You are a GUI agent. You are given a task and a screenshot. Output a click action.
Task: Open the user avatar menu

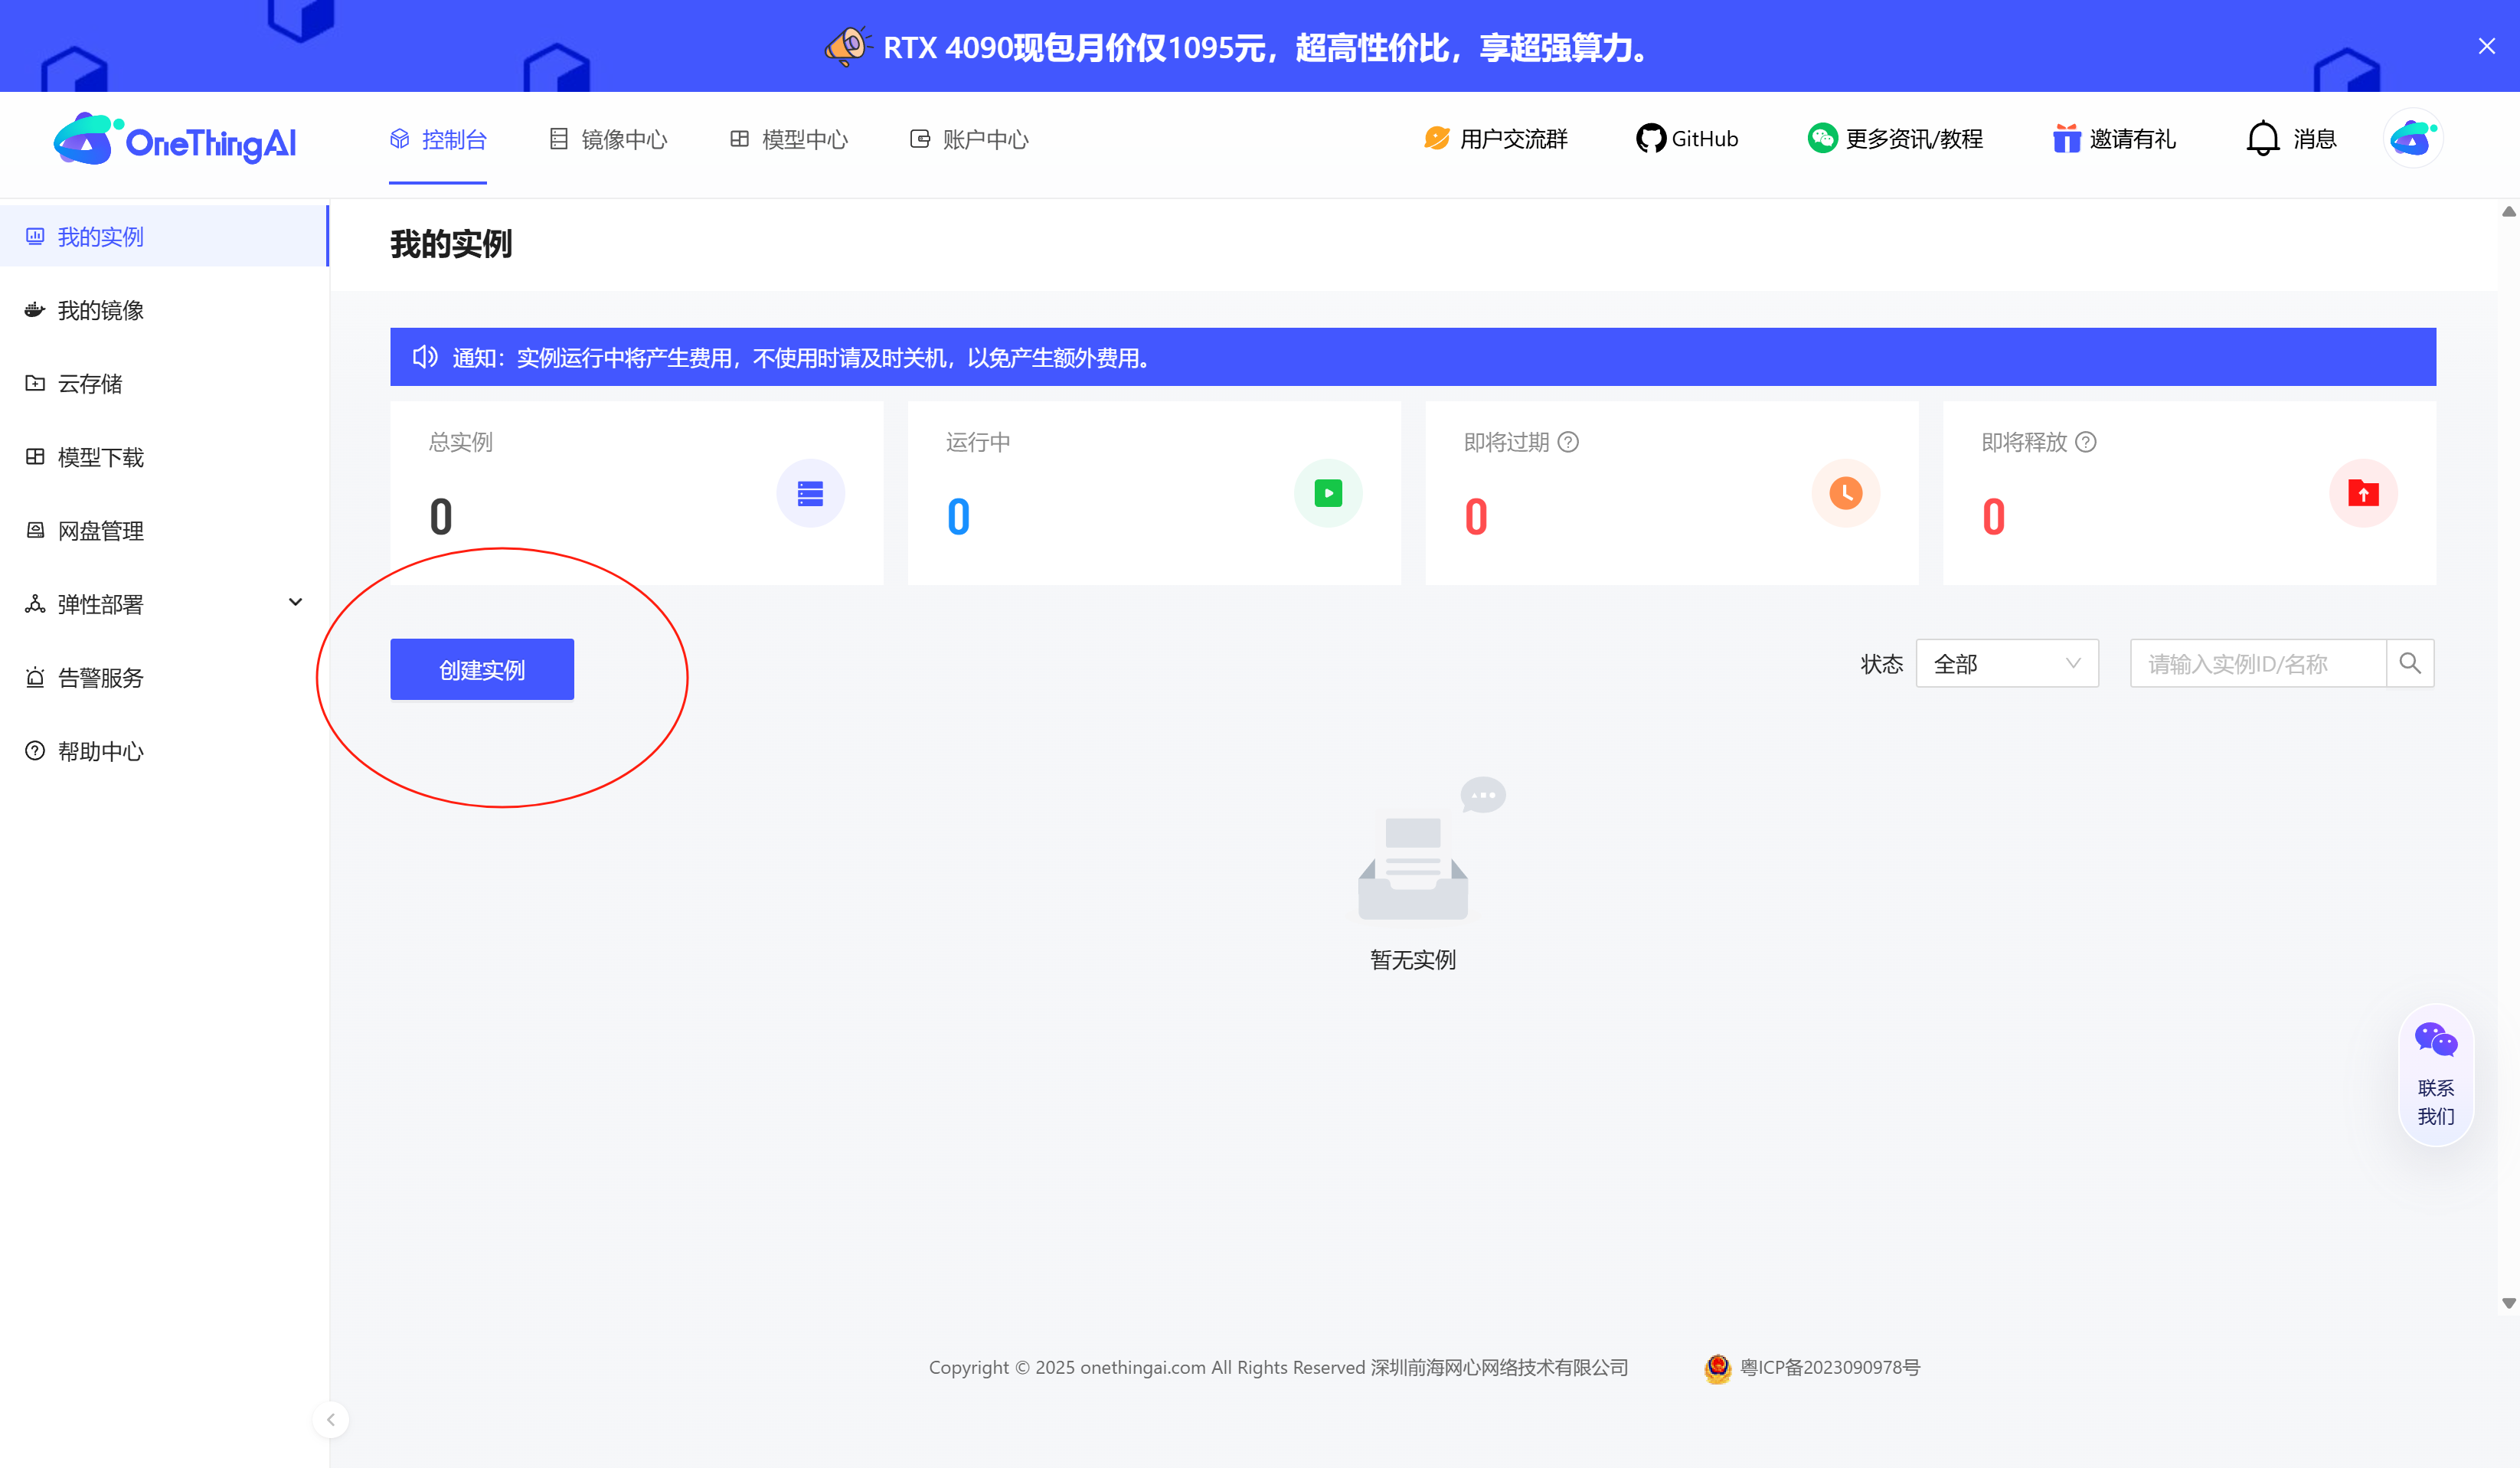[2413, 138]
